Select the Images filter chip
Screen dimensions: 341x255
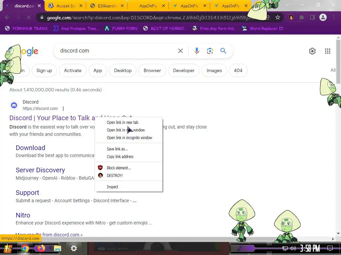click(214, 70)
